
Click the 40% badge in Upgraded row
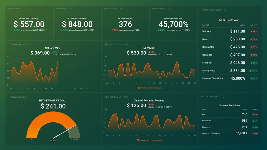coord(254,55)
